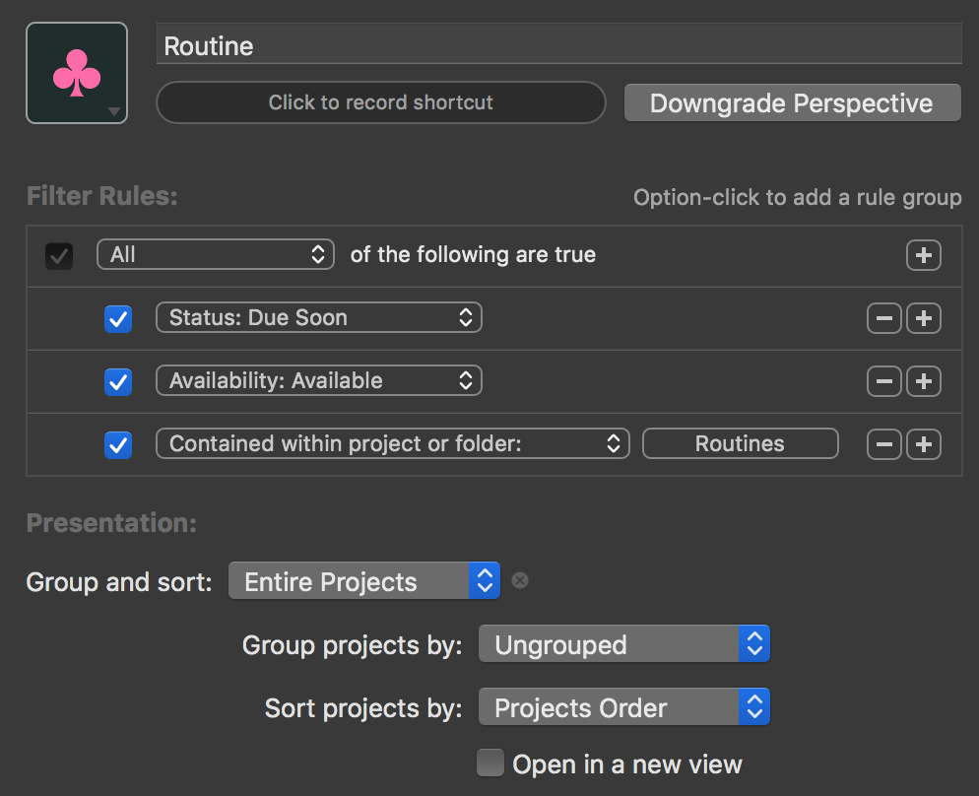Click to record a keyboard shortcut

click(380, 102)
